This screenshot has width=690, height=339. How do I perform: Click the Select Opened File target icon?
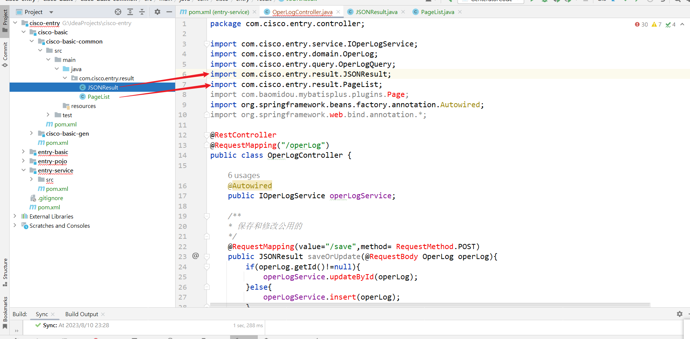pyautogui.click(x=118, y=12)
